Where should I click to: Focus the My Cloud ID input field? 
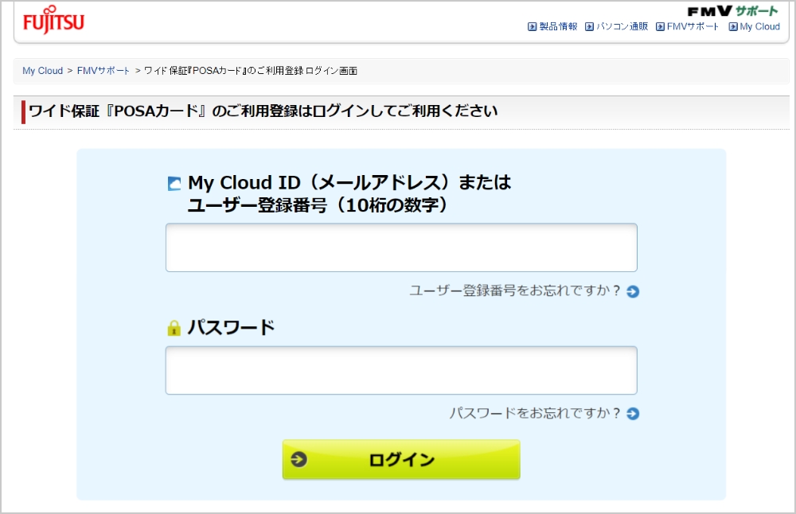[401, 247]
